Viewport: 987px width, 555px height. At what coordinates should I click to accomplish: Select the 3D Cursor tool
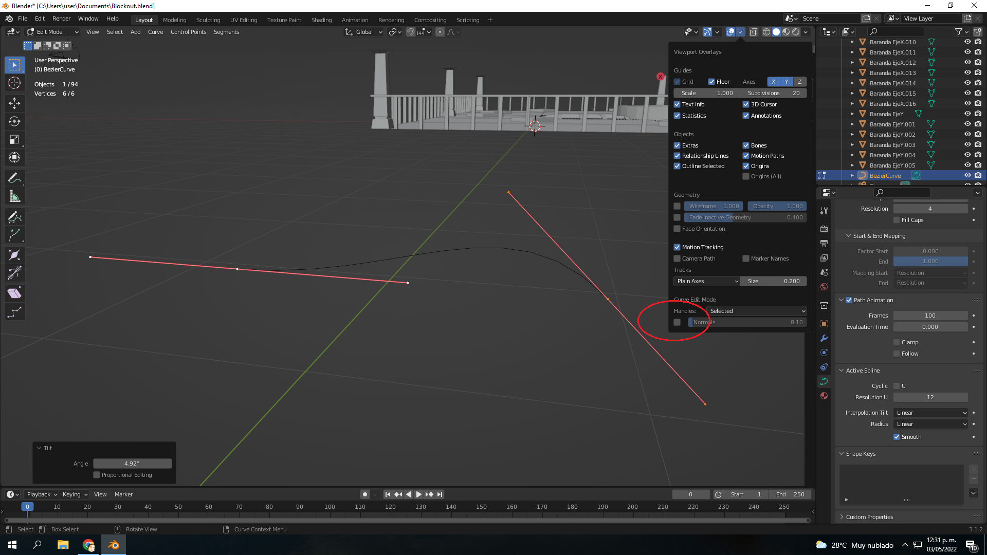click(x=14, y=83)
